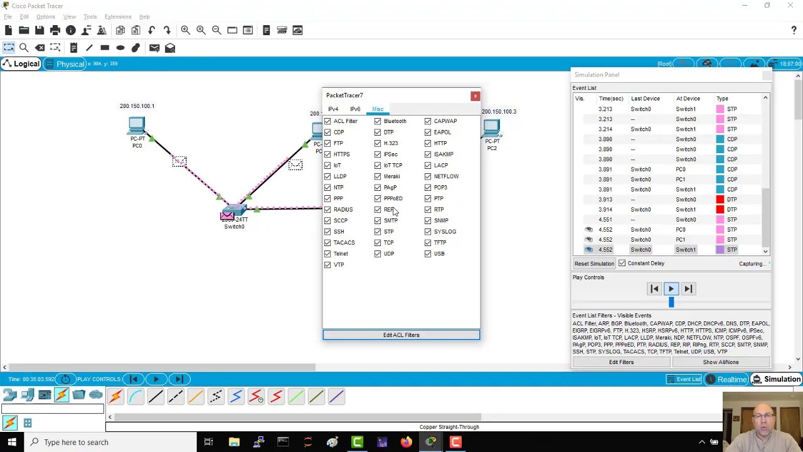803x452 pixels.
Task: Open the Extensions menu
Action: 118,17
